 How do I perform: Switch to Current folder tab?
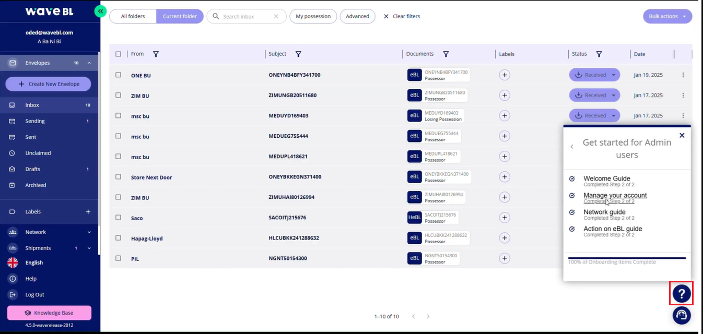click(x=180, y=16)
